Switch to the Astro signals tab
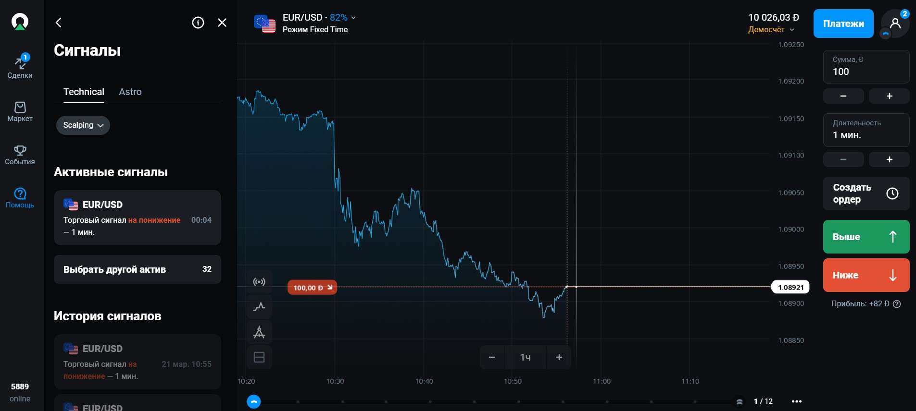This screenshot has width=916, height=411. click(130, 92)
